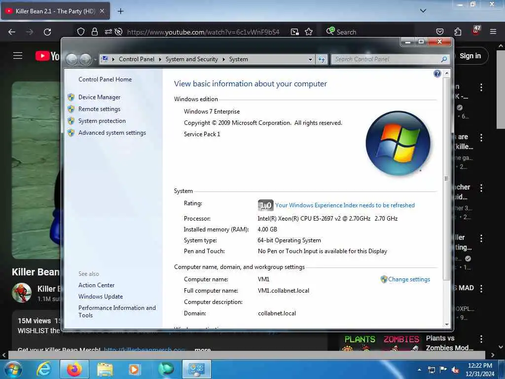Focus Search Control Panel field
Screen dimensions: 505x379
387,59
